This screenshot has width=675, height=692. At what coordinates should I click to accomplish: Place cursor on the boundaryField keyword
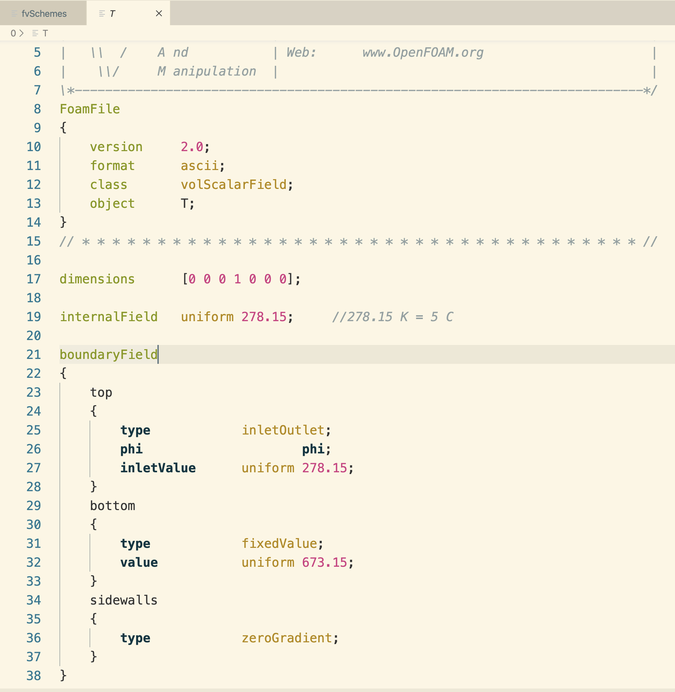(x=108, y=354)
